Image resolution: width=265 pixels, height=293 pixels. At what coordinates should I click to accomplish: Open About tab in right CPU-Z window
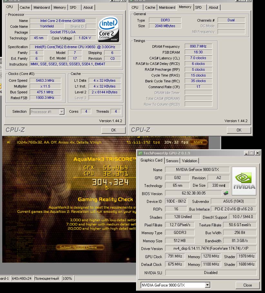pos(213,7)
